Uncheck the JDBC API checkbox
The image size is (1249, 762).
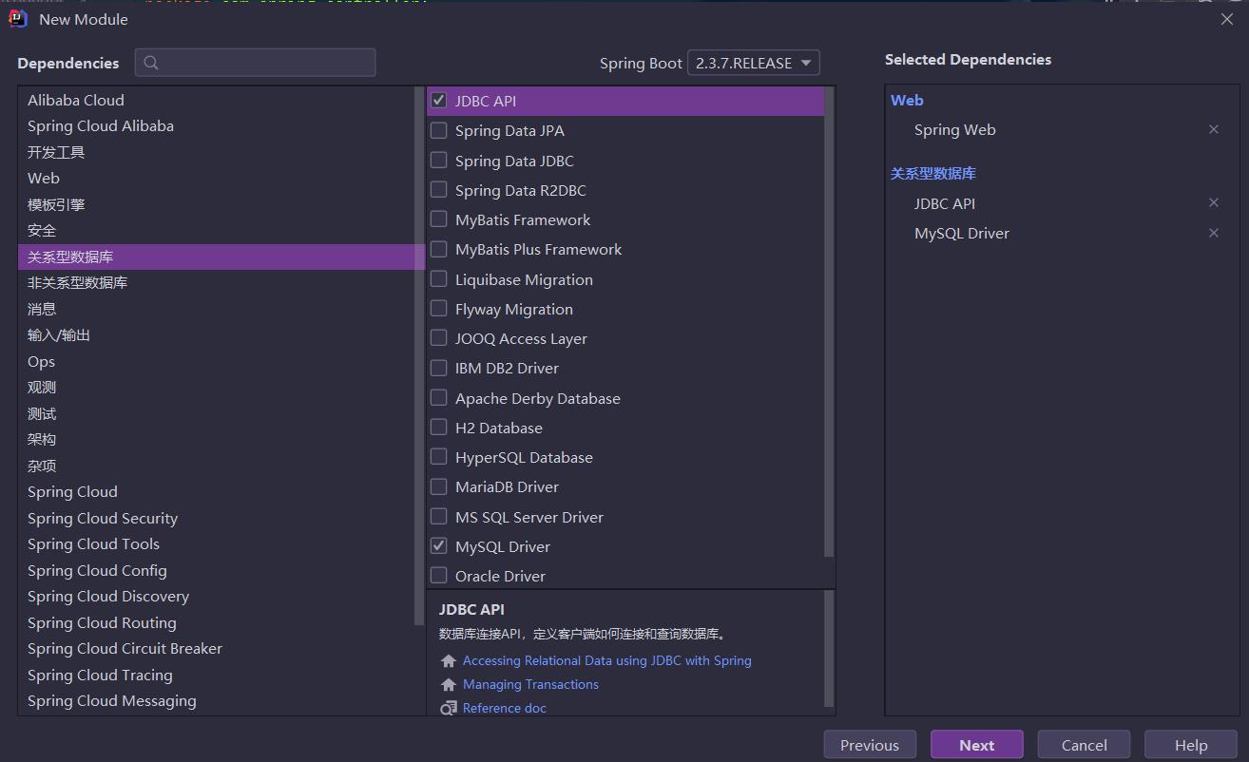[x=438, y=100]
